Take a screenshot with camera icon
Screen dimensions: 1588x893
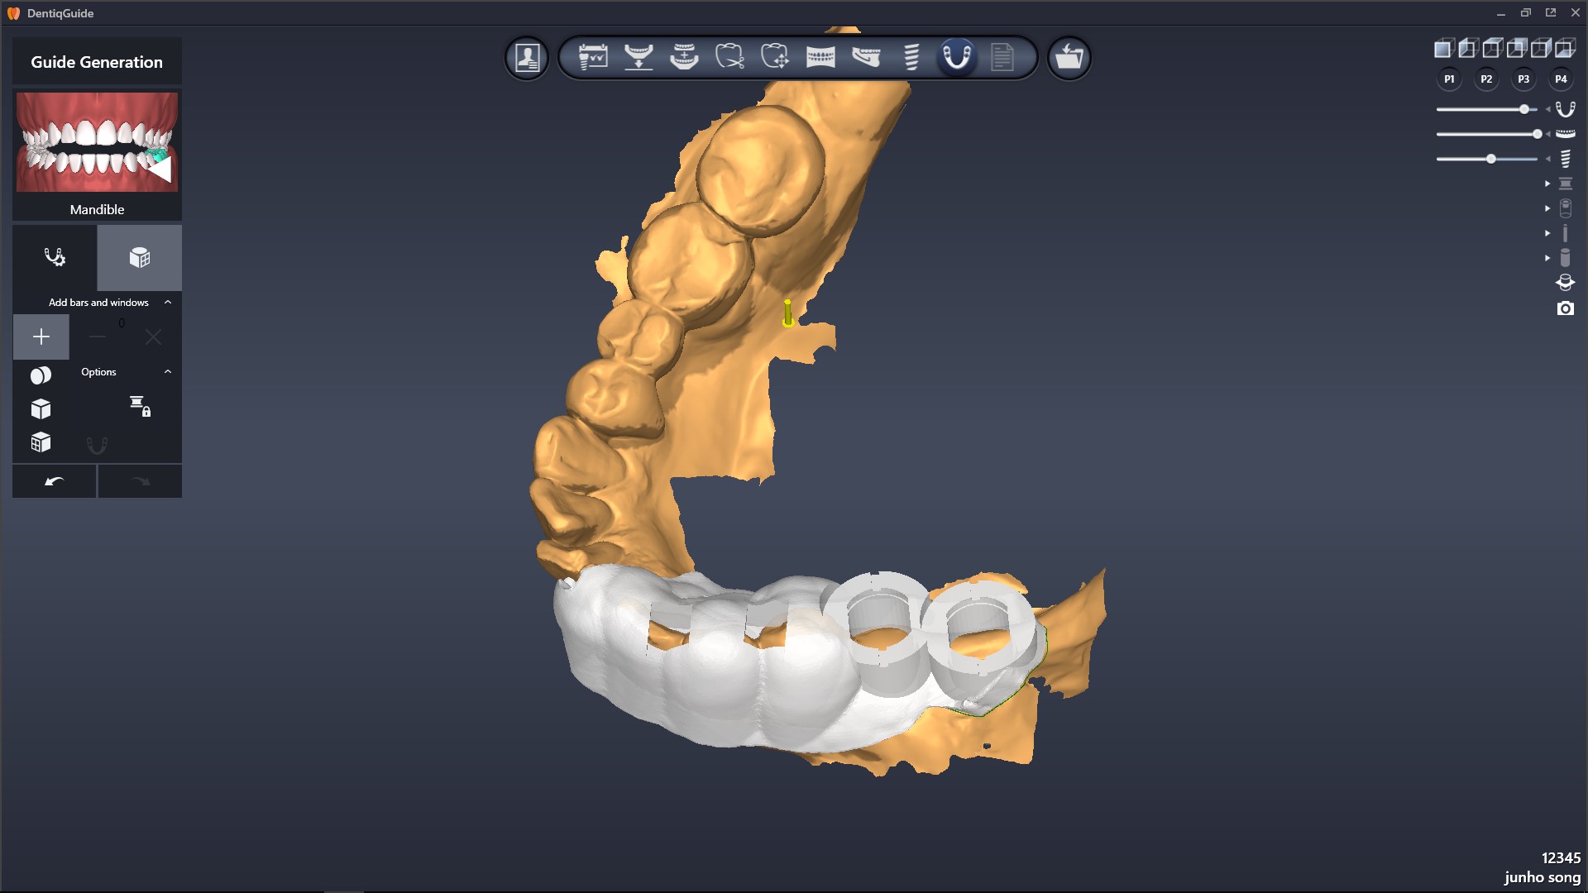1565,308
